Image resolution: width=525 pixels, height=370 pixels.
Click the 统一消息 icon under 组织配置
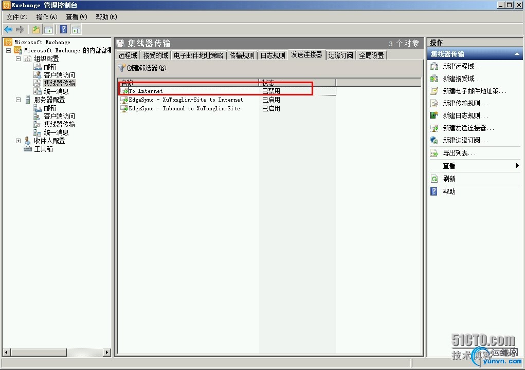(x=38, y=91)
